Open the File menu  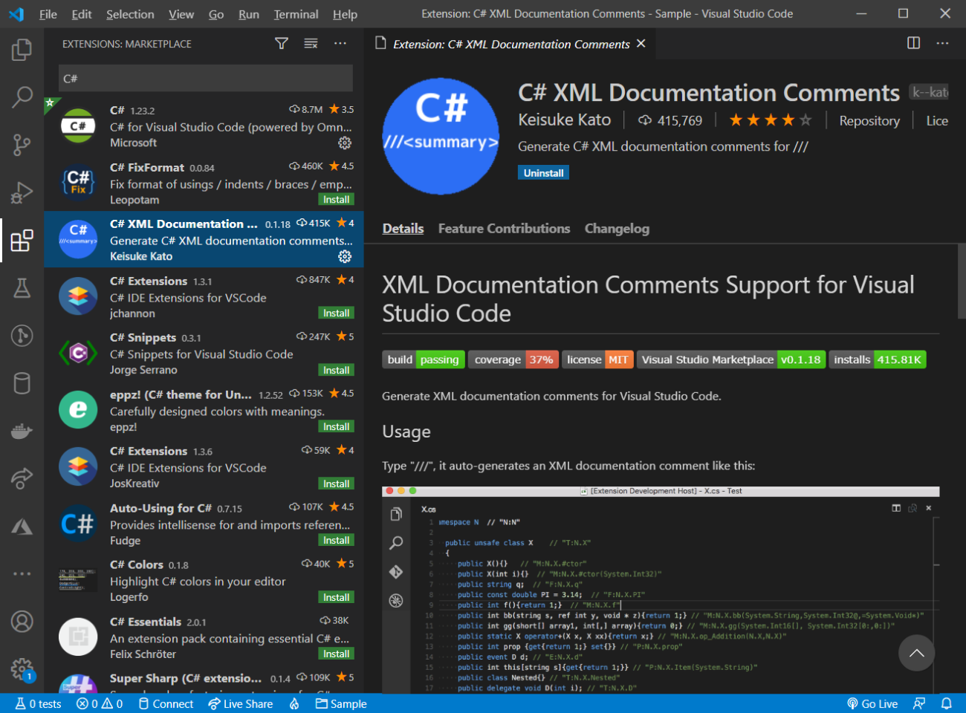click(48, 14)
